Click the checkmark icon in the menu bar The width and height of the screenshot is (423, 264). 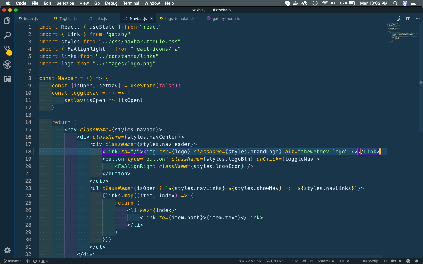point(288,3)
